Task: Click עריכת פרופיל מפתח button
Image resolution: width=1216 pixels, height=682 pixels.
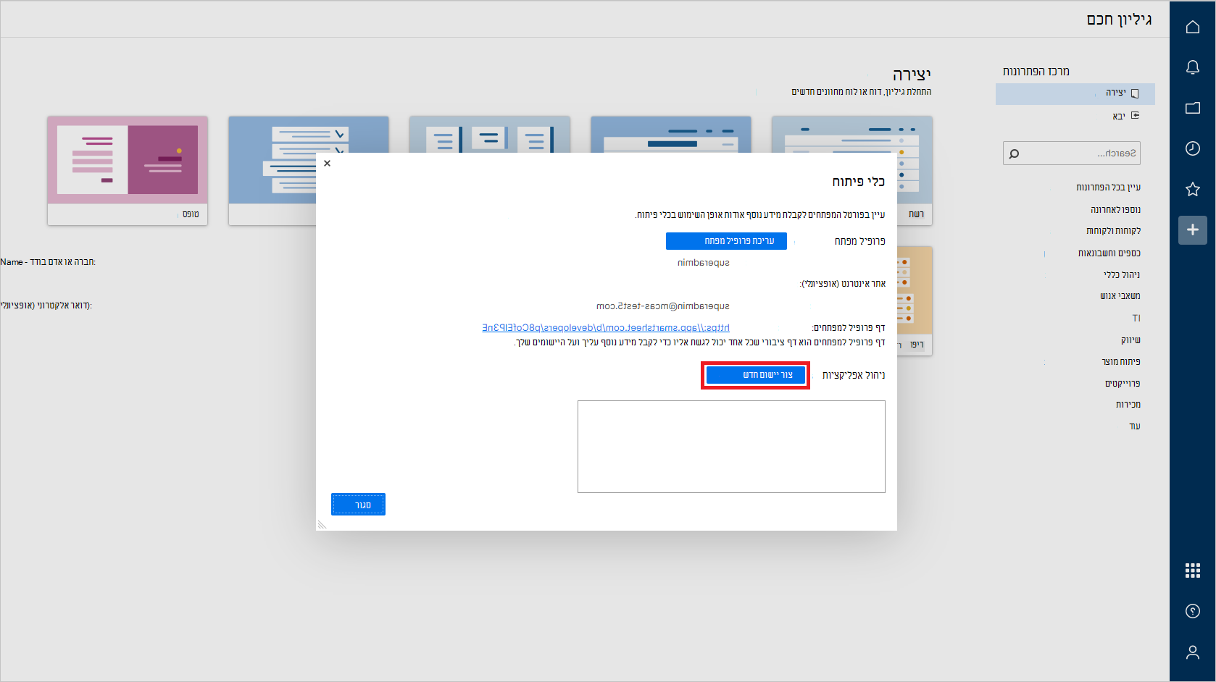Action: coord(726,241)
